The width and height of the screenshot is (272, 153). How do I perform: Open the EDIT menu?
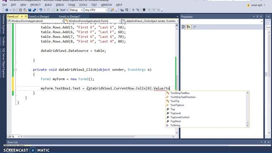[x=14, y=5]
